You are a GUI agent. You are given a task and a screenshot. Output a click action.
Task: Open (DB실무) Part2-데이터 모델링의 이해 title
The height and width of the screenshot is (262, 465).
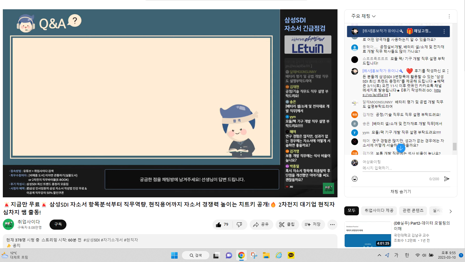[x=422, y=226]
